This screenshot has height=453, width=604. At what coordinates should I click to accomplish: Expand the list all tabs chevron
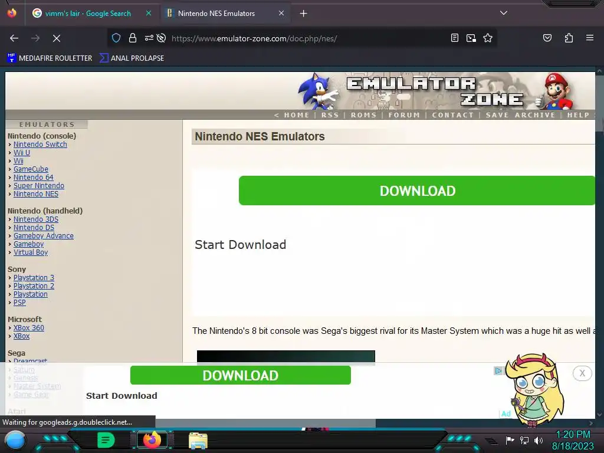[504, 13]
